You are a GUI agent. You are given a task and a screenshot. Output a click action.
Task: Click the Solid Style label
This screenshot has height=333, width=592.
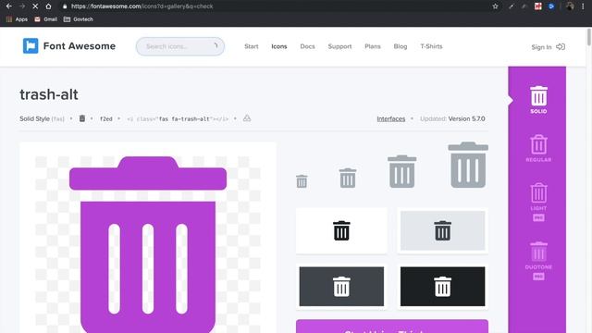(34, 119)
